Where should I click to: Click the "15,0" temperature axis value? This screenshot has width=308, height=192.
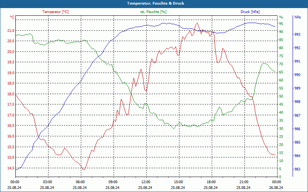(11, 157)
